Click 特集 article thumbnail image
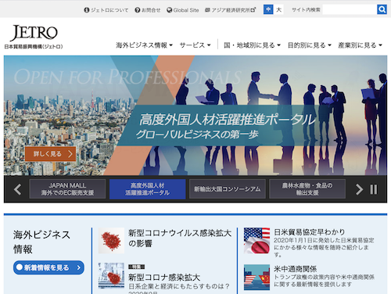This screenshot has width=391, height=294. [111, 276]
